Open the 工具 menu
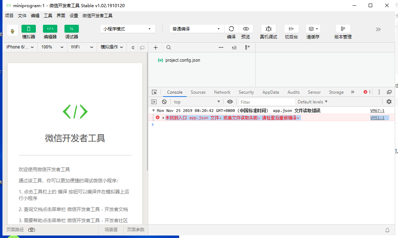 tap(48, 16)
